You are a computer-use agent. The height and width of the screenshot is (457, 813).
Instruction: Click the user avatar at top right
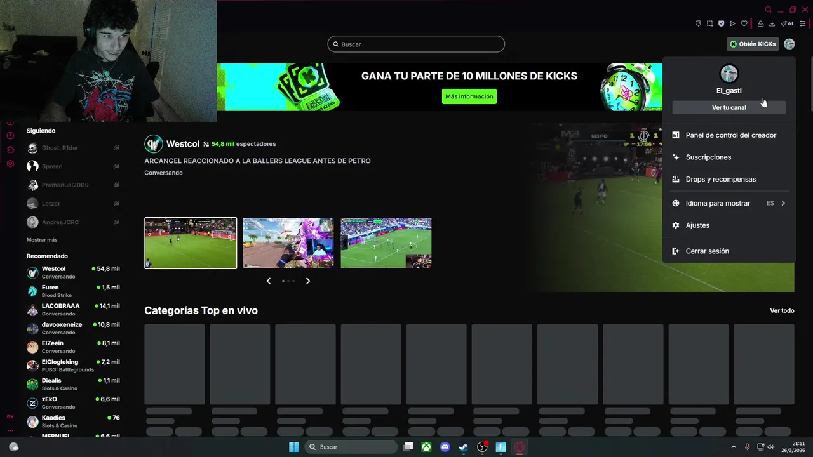click(789, 44)
